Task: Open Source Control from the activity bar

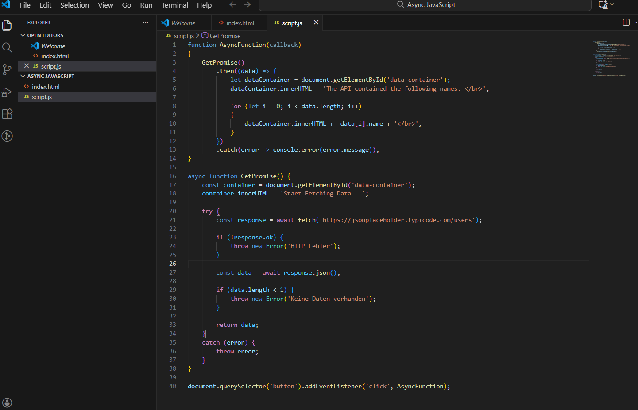Action: pos(7,69)
